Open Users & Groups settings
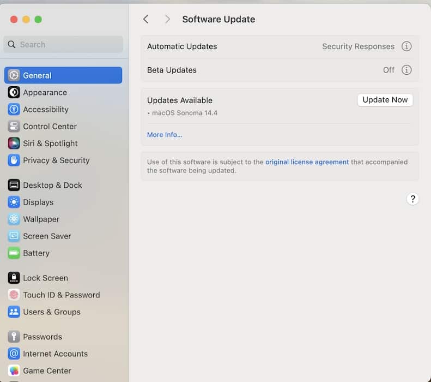The image size is (431, 382). pyautogui.click(x=51, y=312)
